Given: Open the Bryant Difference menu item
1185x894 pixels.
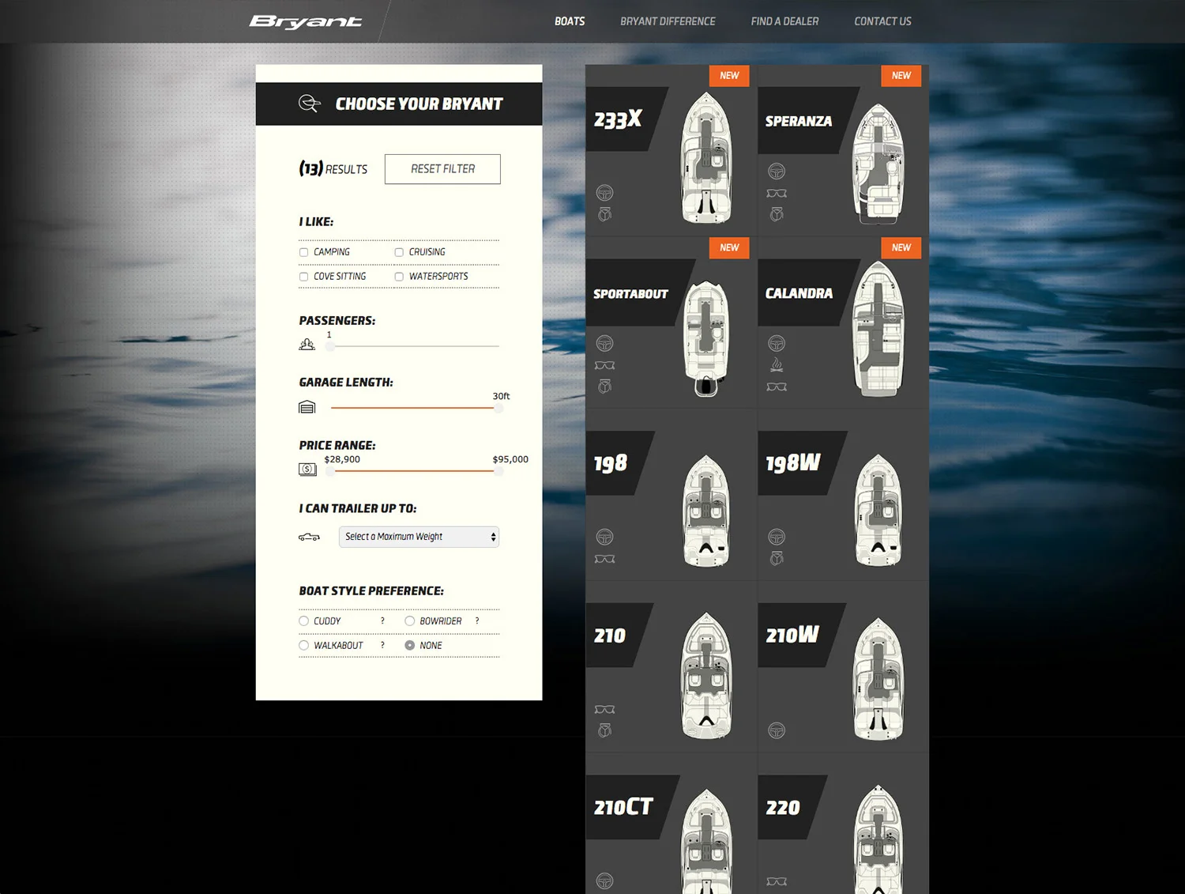Looking at the screenshot, I should 668,21.
